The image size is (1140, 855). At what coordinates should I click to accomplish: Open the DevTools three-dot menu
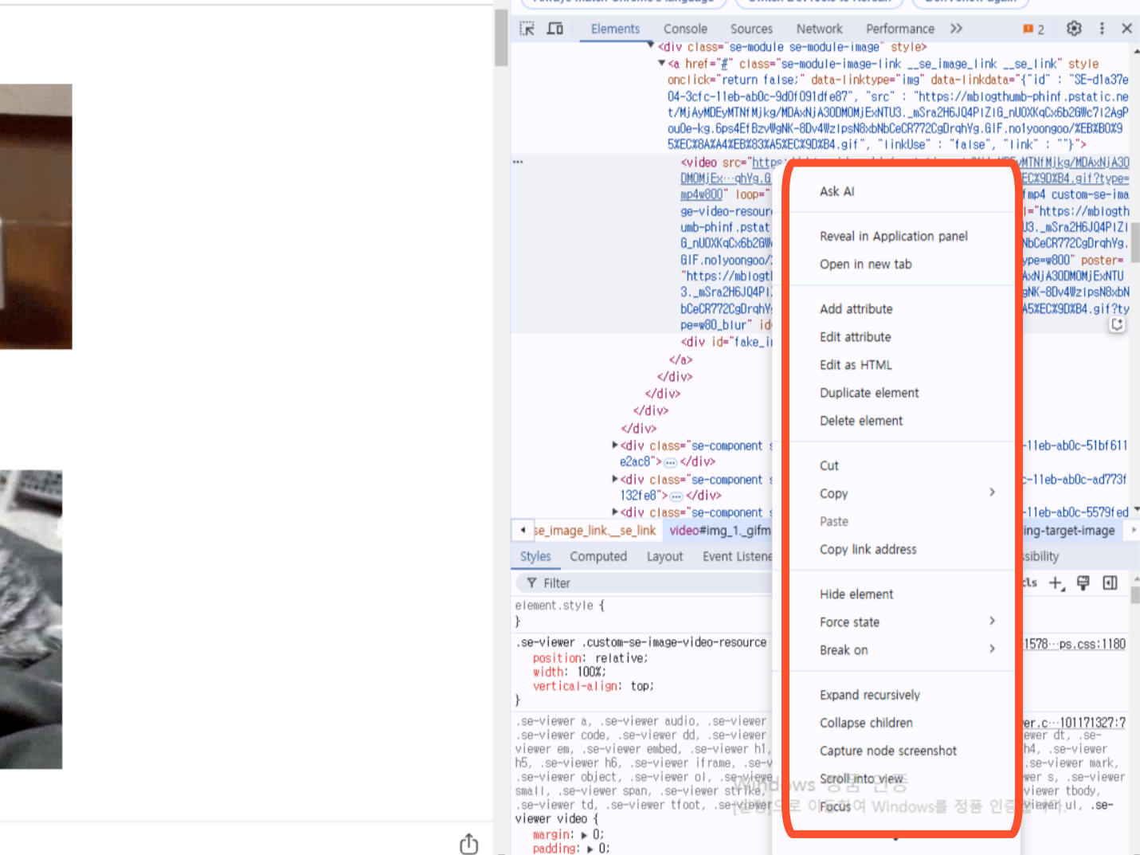(x=1102, y=29)
